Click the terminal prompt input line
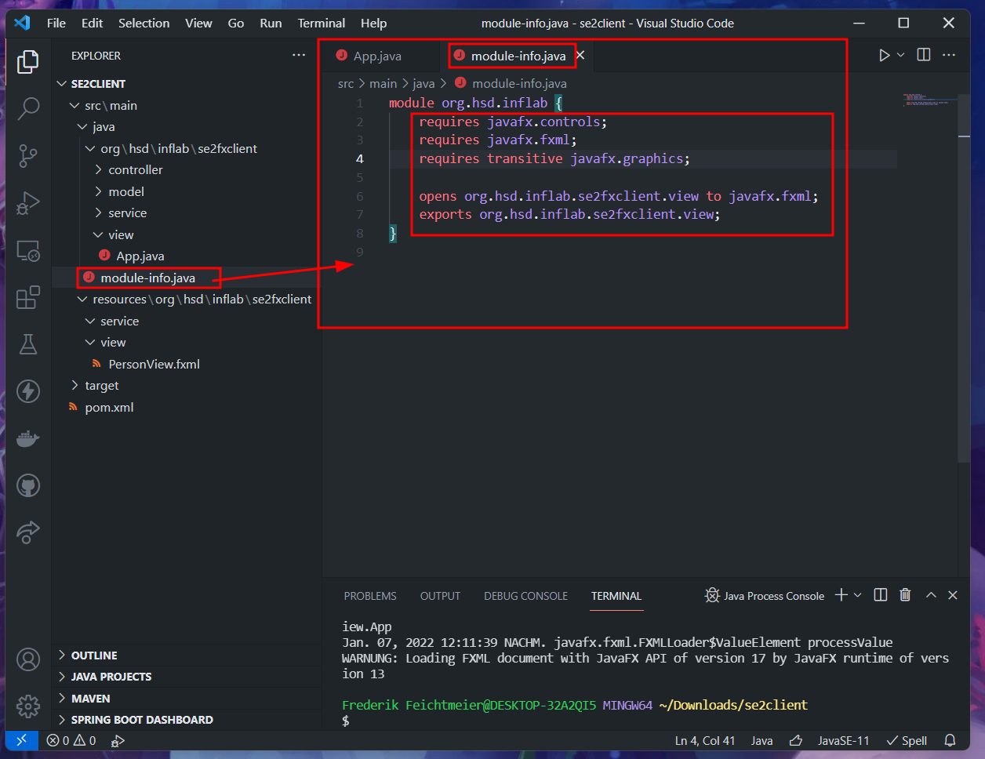 tap(647, 721)
